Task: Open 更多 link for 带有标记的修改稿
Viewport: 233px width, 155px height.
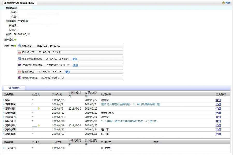Action: click(75, 59)
